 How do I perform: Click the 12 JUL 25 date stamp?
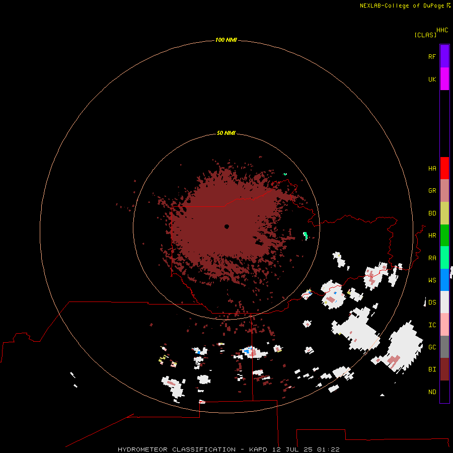coord(292,449)
